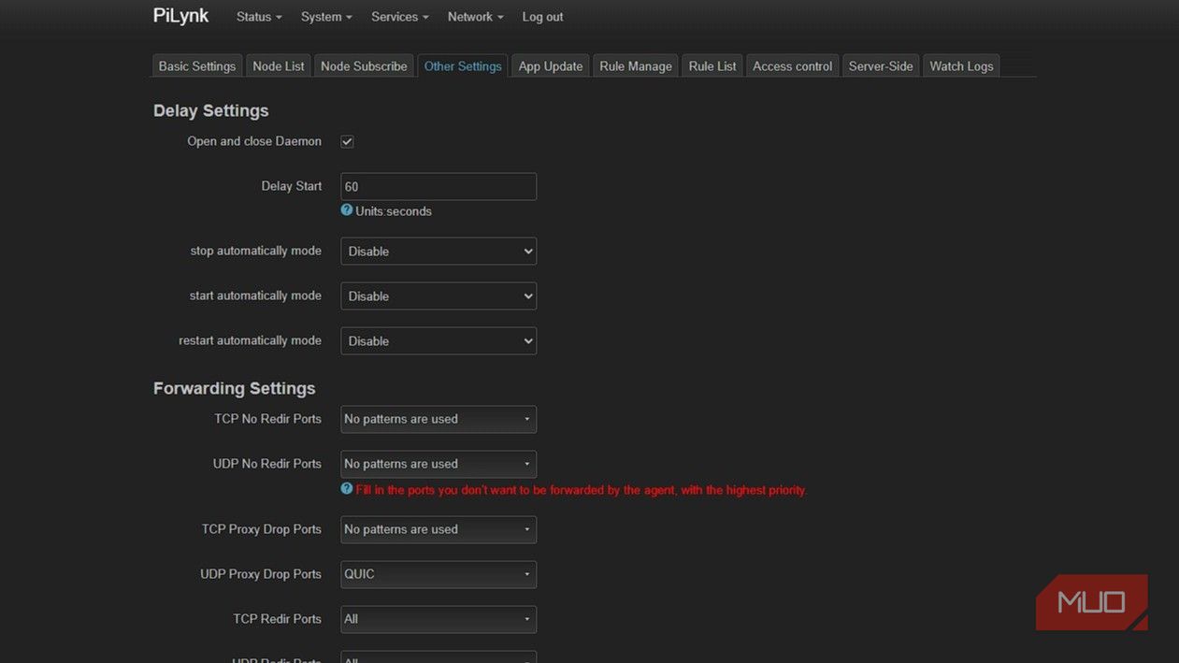
Task: Click the PiLynk brand logo link
Action: [180, 16]
